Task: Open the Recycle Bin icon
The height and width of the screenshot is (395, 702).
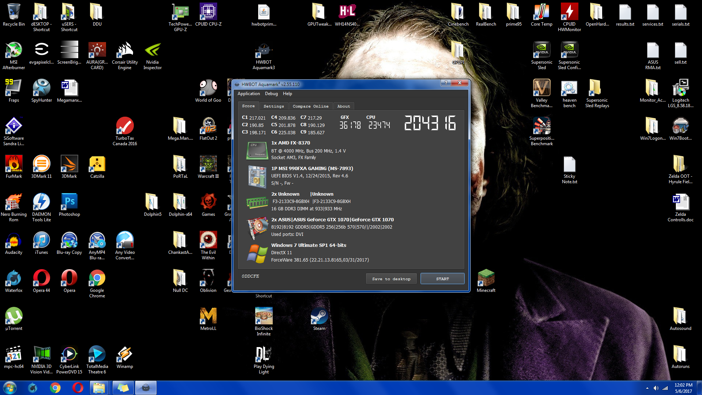Action: [x=14, y=15]
